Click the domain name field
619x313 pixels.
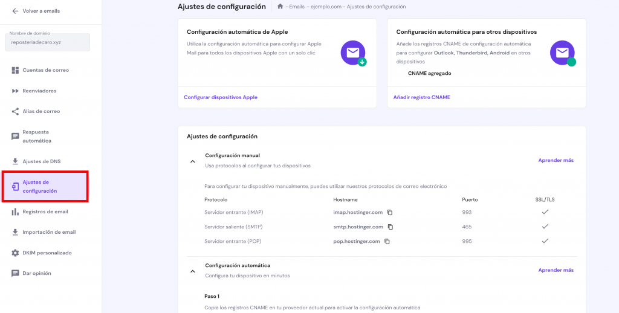(x=47, y=43)
